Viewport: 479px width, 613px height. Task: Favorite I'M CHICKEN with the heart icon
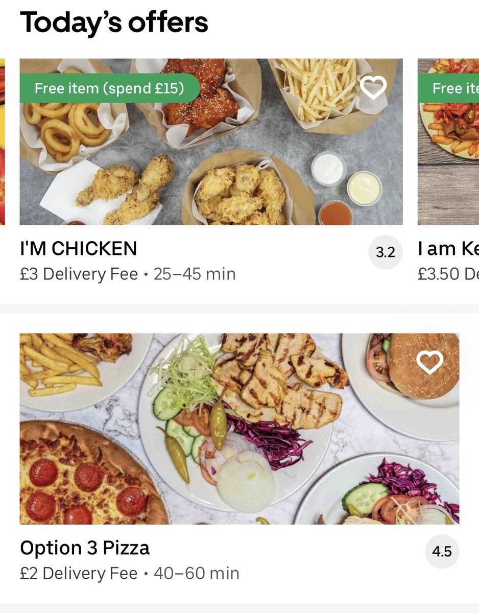click(x=373, y=88)
